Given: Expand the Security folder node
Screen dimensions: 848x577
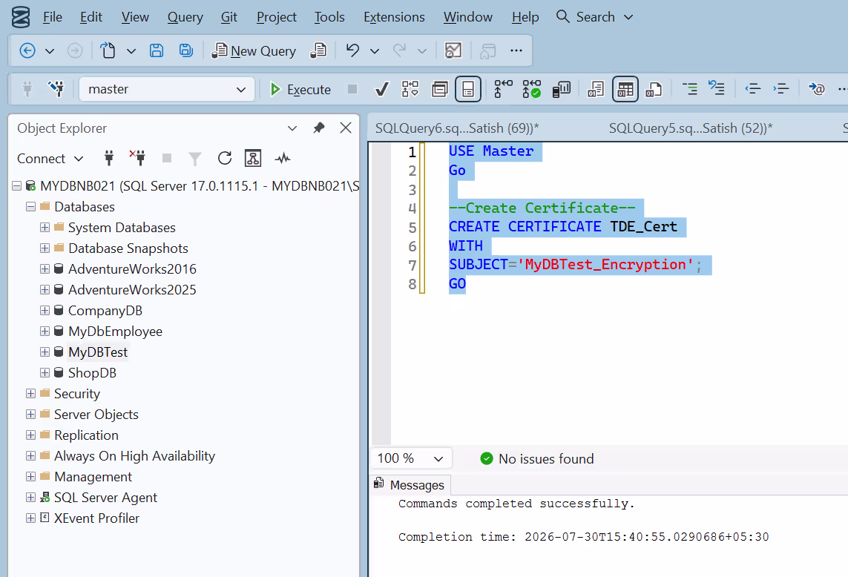Looking at the screenshot, I should (31, 394).
